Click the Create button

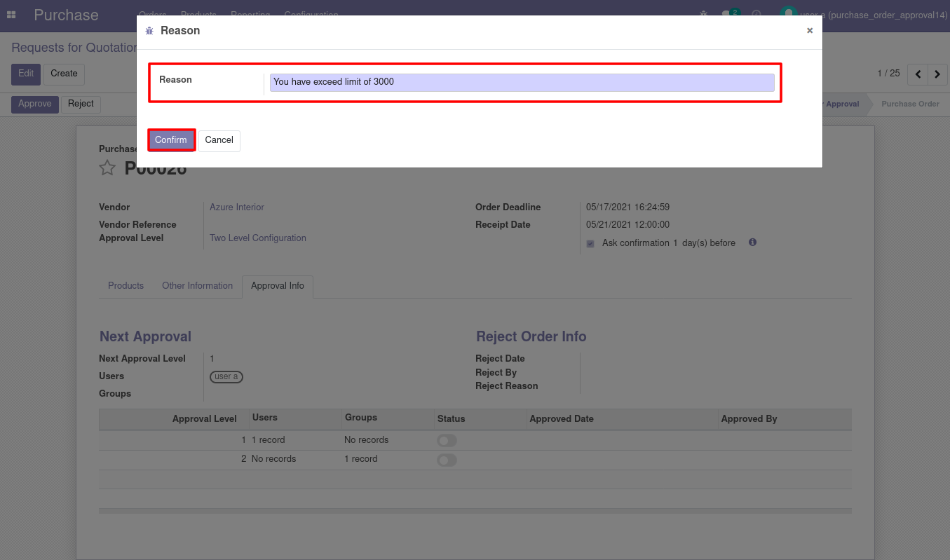pyautogui.click(x=64, y=74)
